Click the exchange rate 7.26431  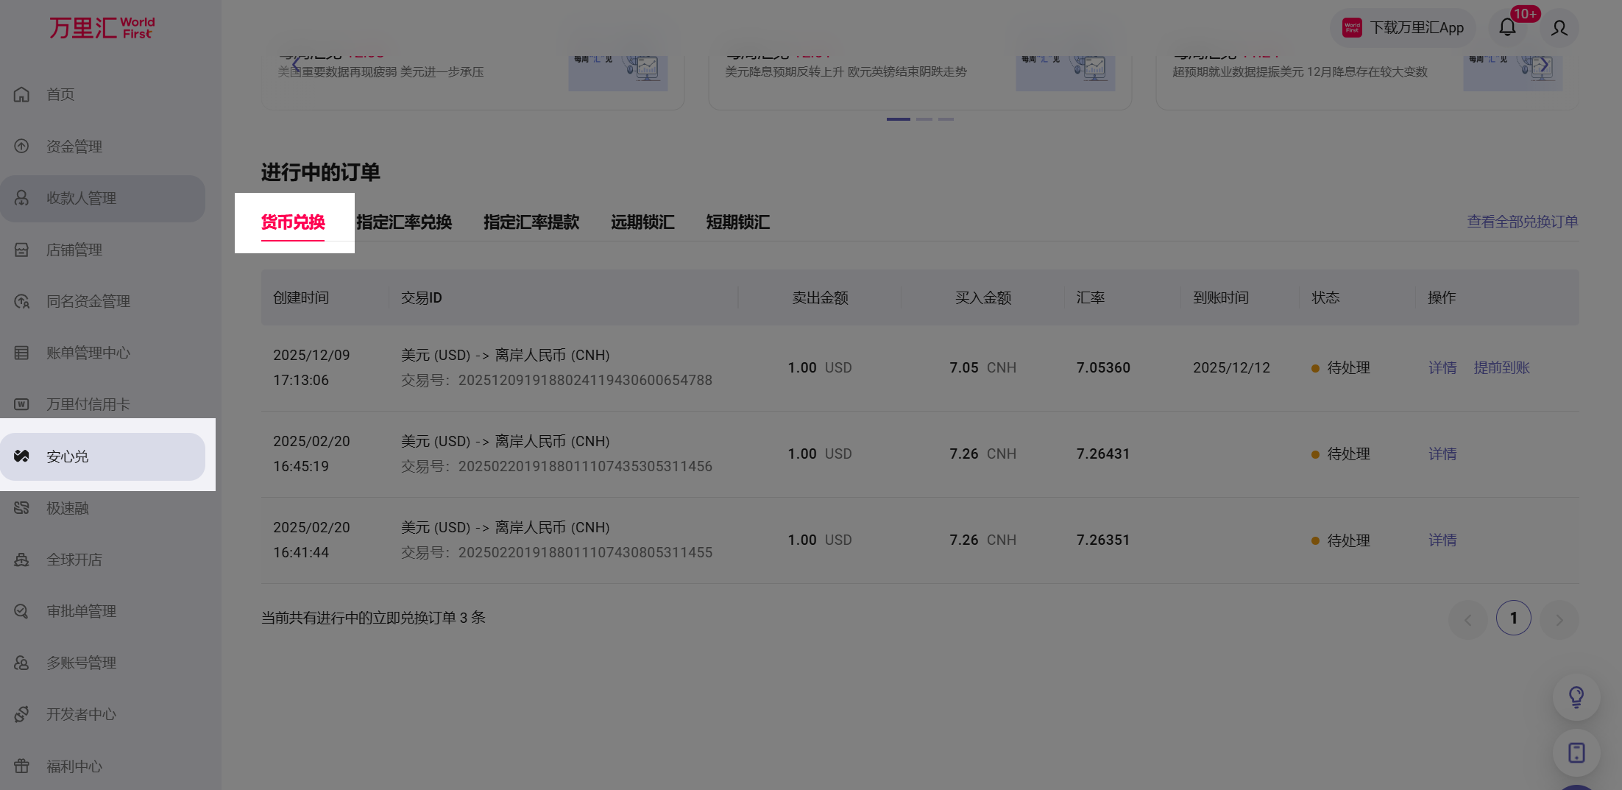click(1103, 454)
